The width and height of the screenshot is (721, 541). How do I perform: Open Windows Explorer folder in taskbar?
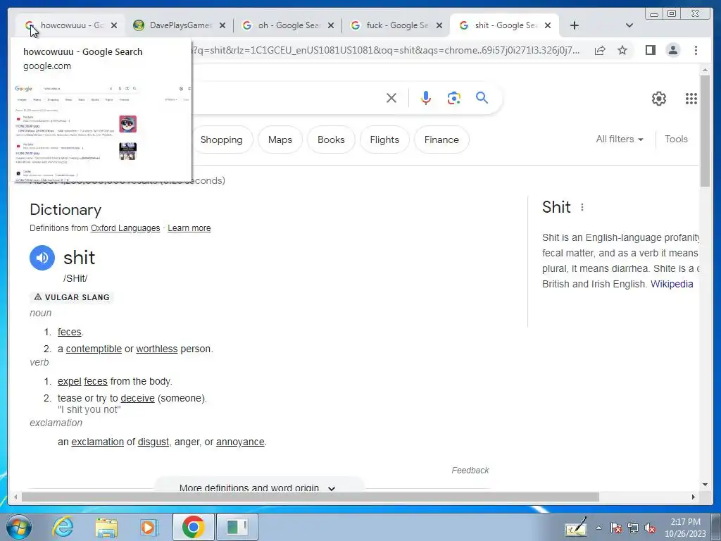(x=106, y=528)
